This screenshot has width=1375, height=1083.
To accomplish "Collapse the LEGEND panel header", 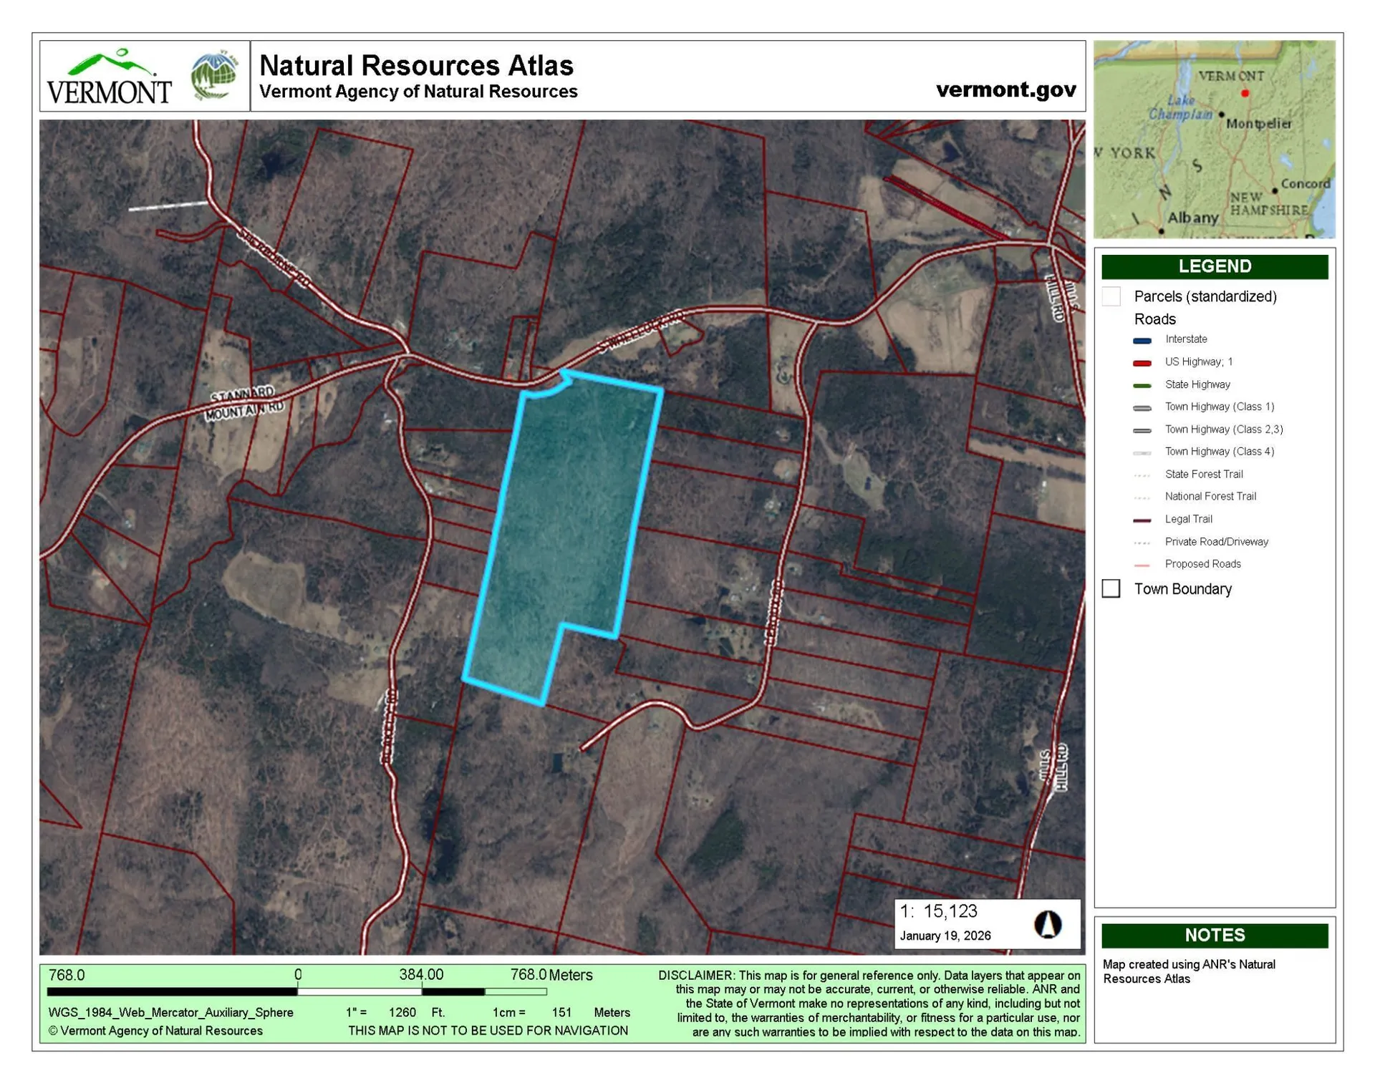I will [x=1214, y=266].
